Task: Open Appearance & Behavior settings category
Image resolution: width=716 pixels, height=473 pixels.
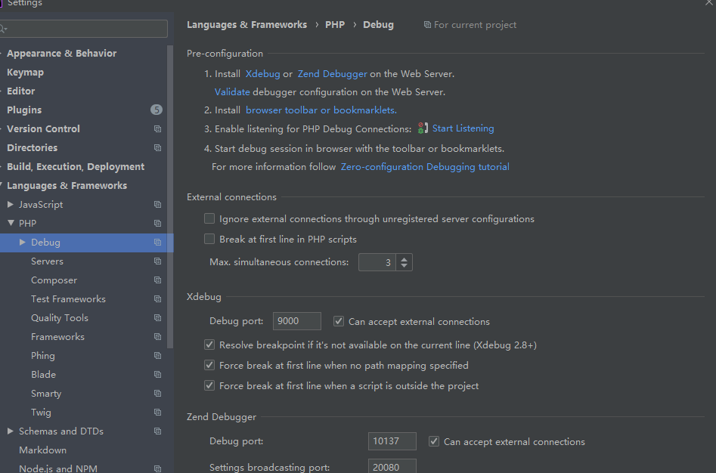Action: click(62, 54)
